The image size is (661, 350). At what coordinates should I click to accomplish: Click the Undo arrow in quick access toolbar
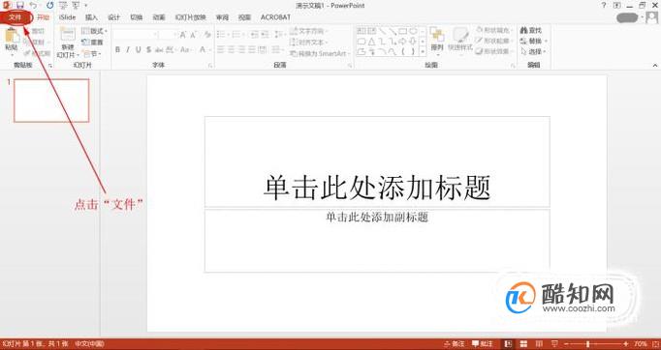tap(33, 6)
